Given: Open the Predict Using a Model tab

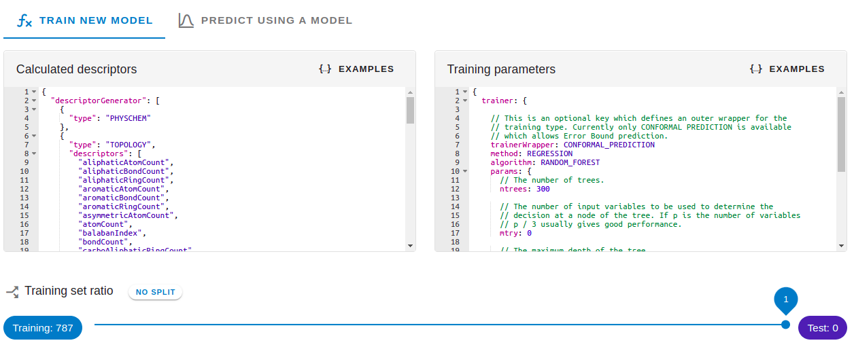Looking at the screenshot, I should click(276, 20).
